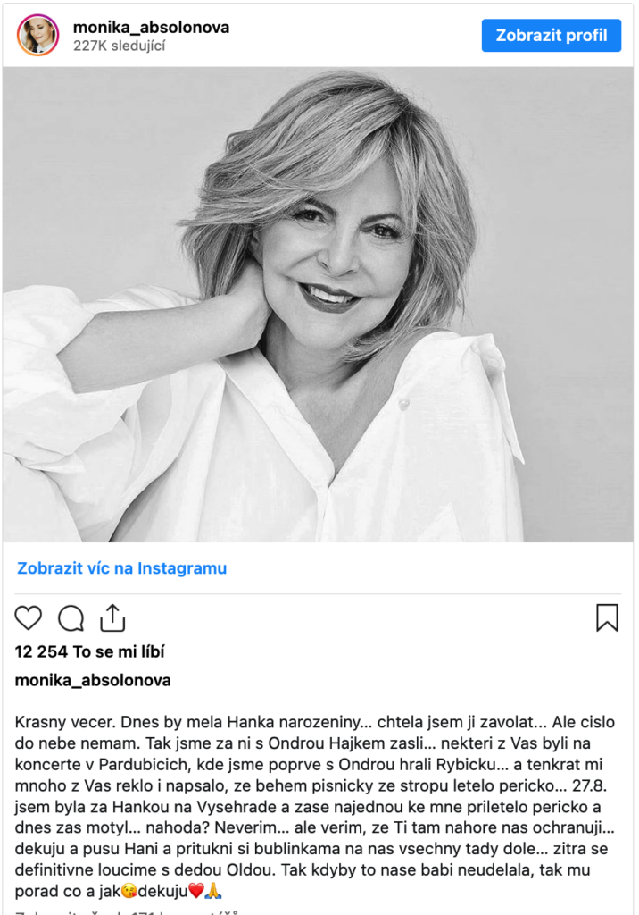View the 12 254 To se mi líbí likes

click(90, 651)
